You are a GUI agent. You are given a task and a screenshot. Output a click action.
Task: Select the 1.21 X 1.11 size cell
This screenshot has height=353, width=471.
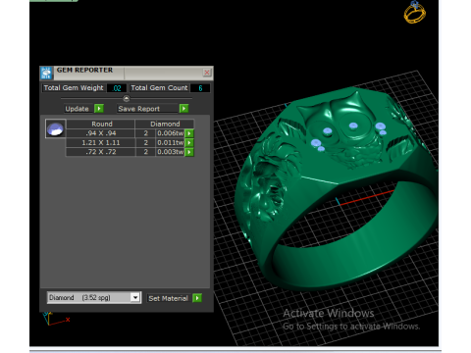pos(101,143)
